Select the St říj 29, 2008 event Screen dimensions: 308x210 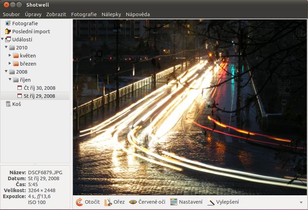[39, 96]
